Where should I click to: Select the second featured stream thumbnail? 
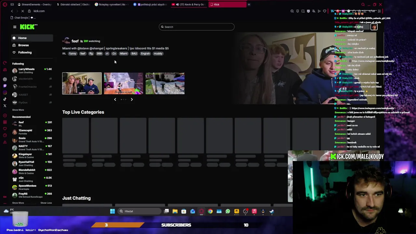click(123, 84)
